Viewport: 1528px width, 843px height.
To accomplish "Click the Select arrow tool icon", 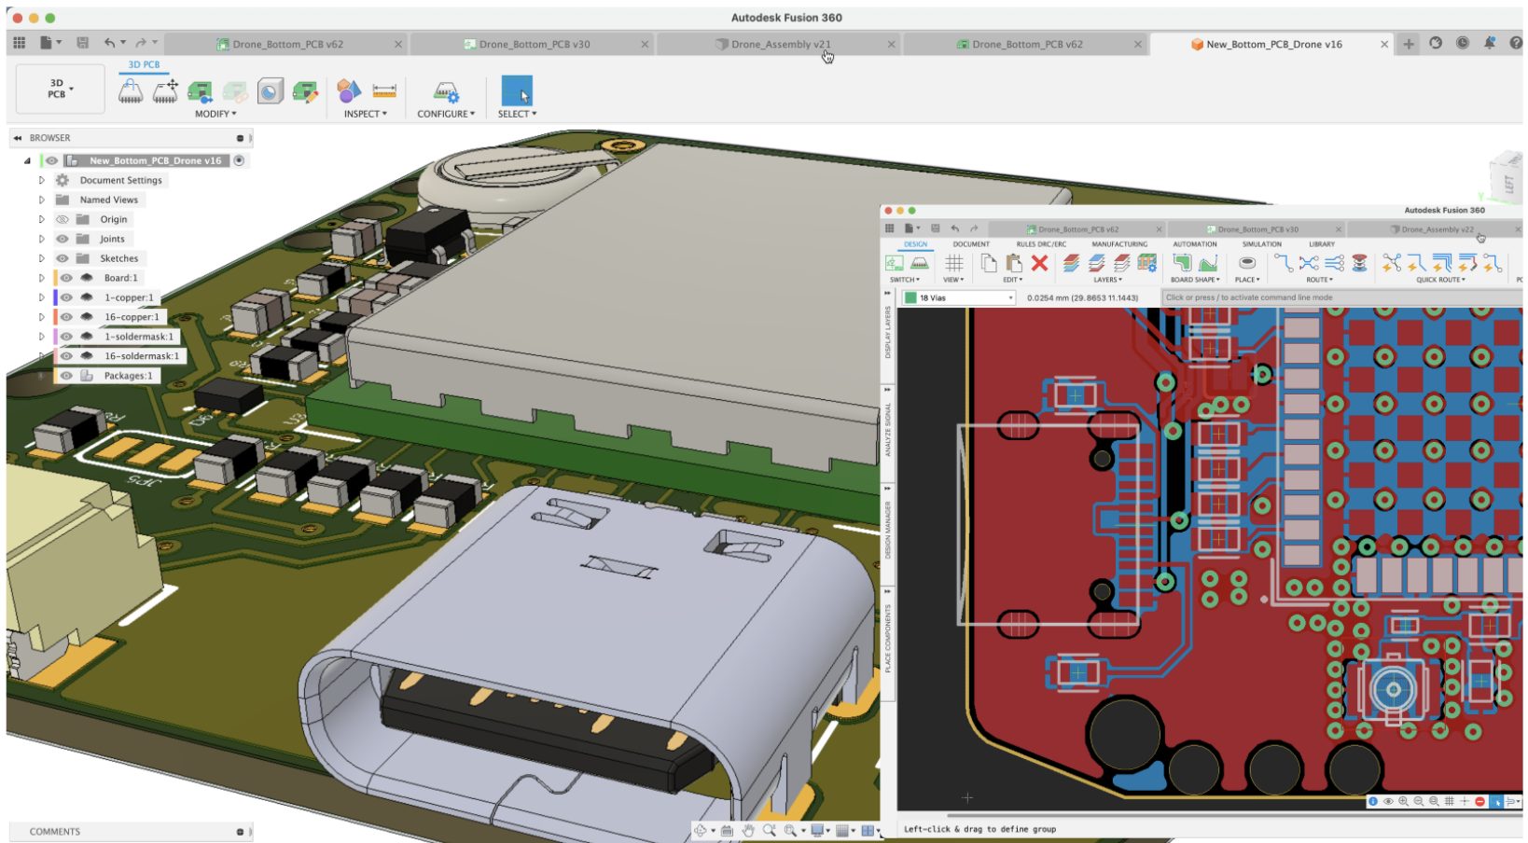I will click(x=517, y=91).
